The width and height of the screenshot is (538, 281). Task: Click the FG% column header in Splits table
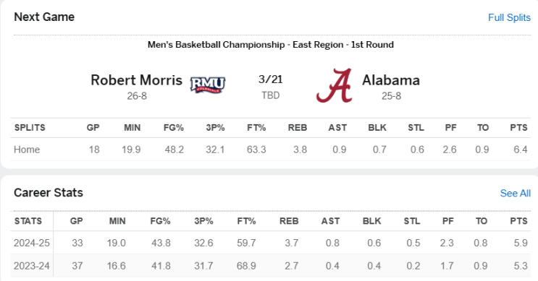click(174, 128)
